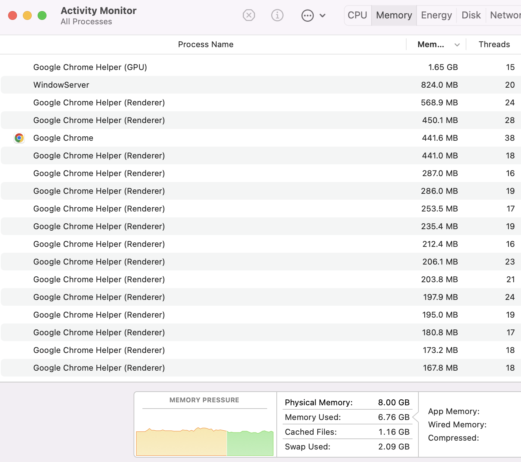Click the 824.0 MB memory value
This screenshot has height=462, width=521.
pos(439,85)
